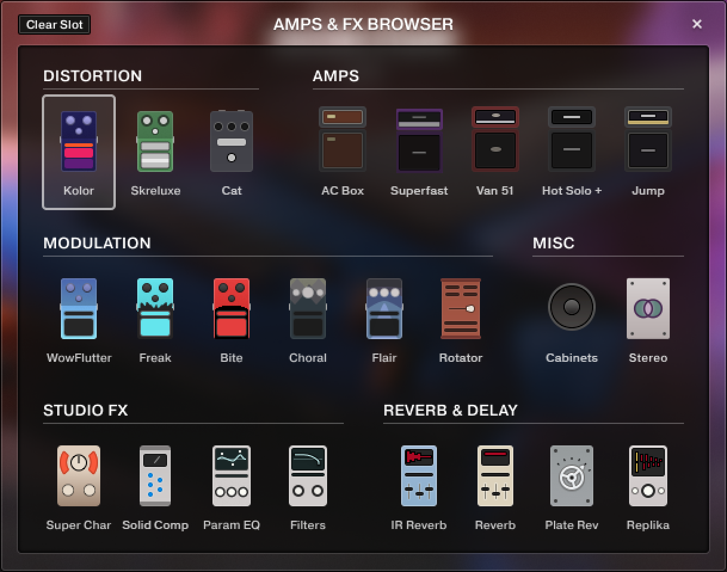Open the WowFlutter modulation pedal
The height and width of the screenshot is (572, 727).
(78, 309)
